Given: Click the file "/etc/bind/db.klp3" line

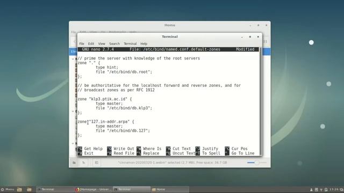Looking at the screenshot, I should click(124, 108).
